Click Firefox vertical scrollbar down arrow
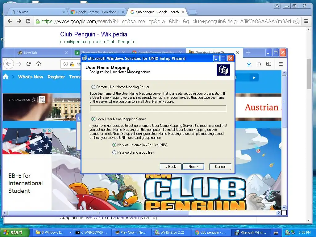 pos(284,207)
